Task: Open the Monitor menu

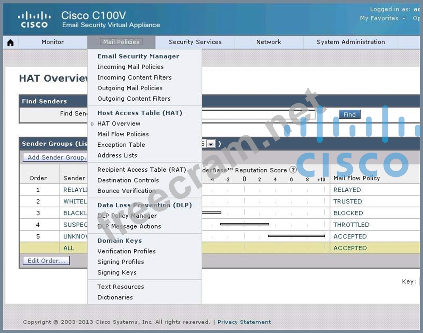Action: [x=53, y=42]
